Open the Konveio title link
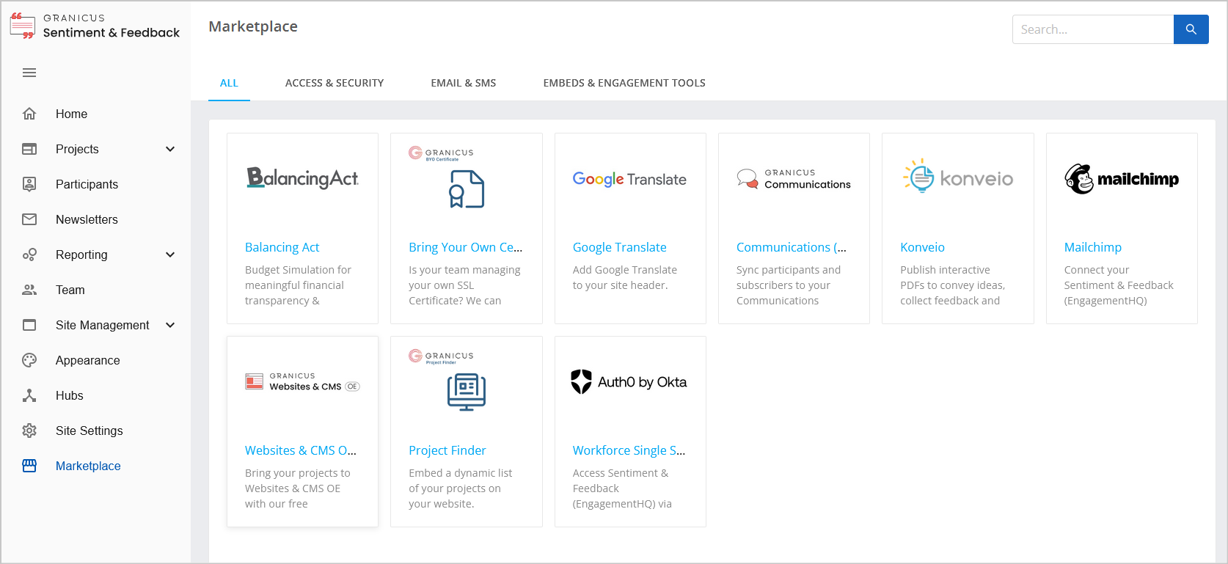The image size is (1228, 564). (922, 247)
